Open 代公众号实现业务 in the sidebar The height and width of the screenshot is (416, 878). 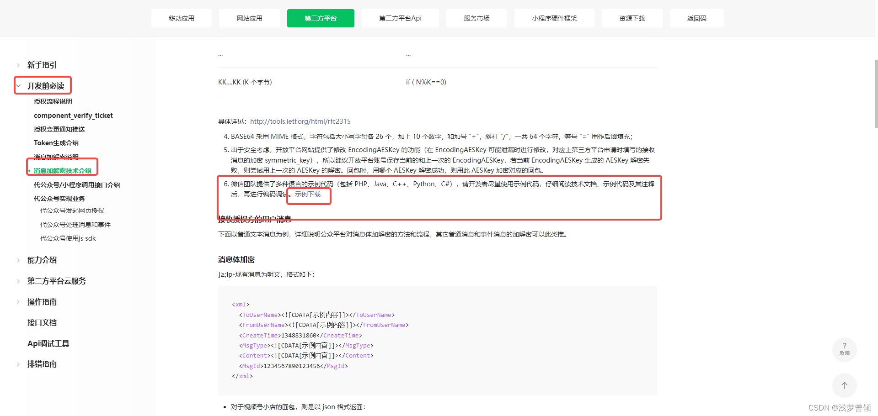click(59, 199)
